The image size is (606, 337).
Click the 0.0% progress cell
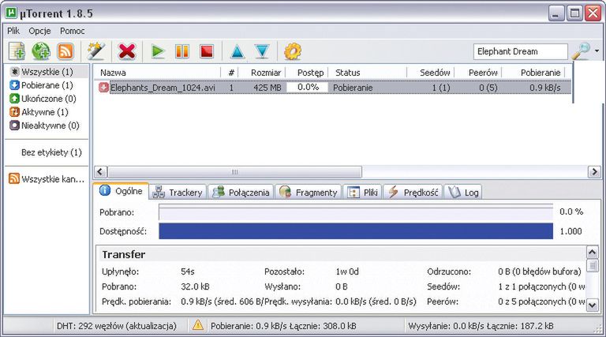tap(308, 88)
